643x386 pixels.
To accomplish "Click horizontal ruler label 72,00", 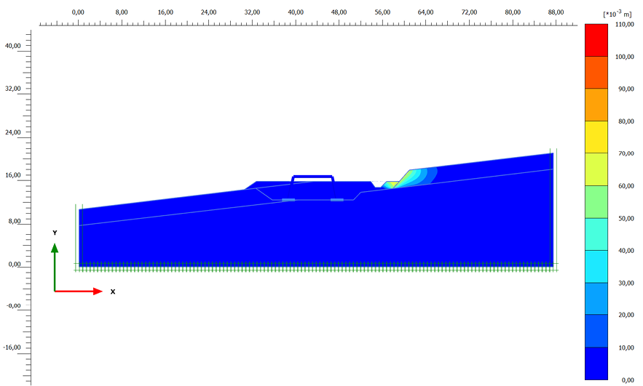I will (x=469, y=12).
